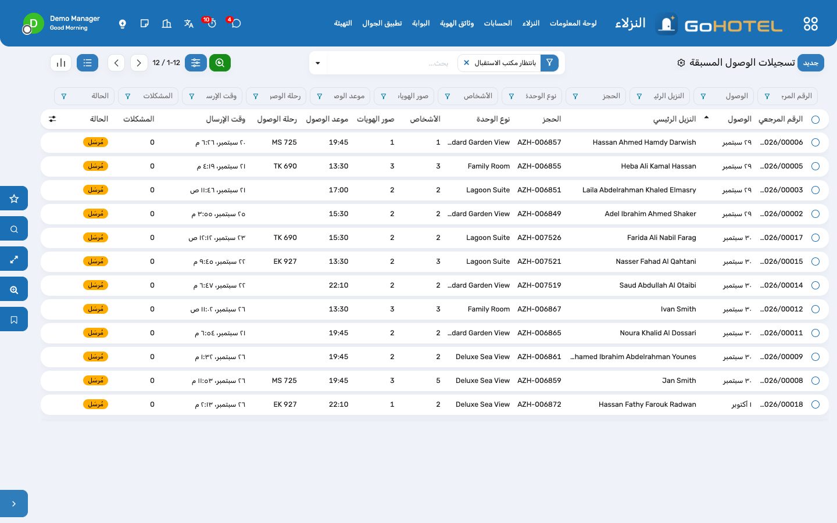837x523 pixels.
Task: Click flight TK 690 in Heba row
Action: [x=285, y=166]
